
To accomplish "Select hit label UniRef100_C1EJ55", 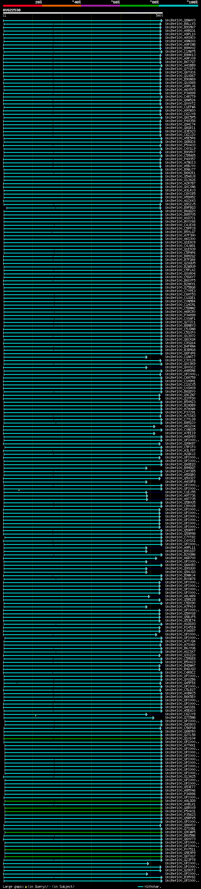I will (x=180, y=492).
